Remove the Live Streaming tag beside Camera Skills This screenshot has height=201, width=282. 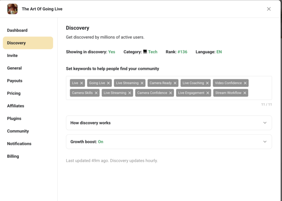(x=130, y=93)
